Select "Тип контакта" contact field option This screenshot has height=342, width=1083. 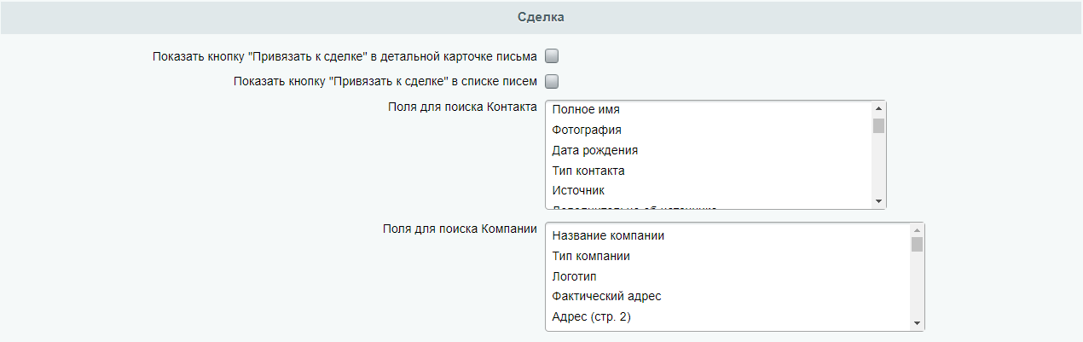pyautogui.click(x=588, y=171)
